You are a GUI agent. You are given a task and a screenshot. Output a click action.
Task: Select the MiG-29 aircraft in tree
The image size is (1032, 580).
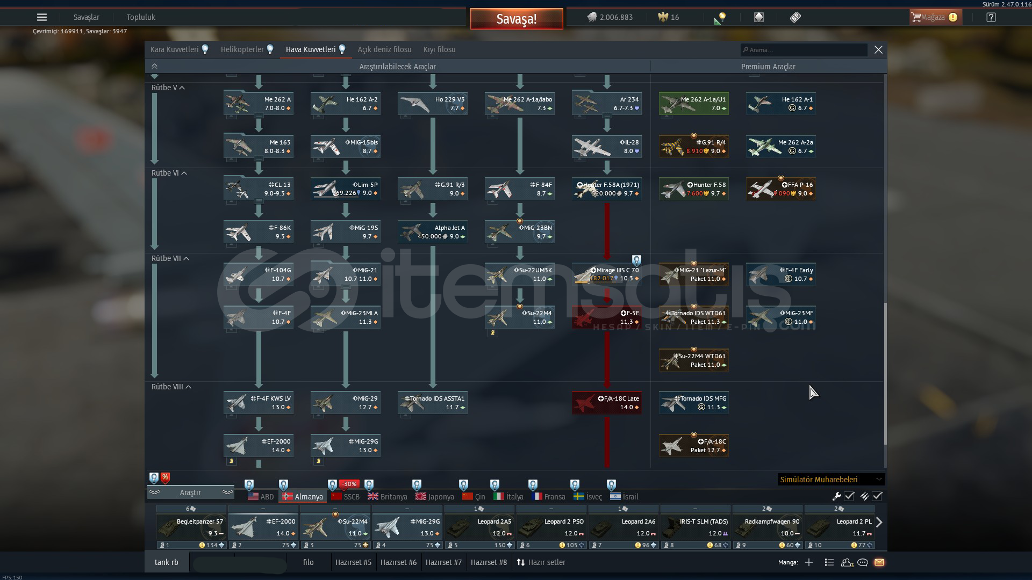click(346, 403)
